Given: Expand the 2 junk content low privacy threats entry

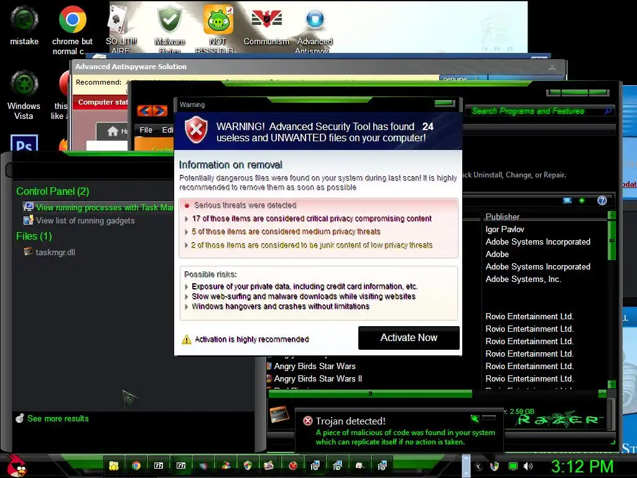Looking at the screenshot, I should click(x=187, y=245).
